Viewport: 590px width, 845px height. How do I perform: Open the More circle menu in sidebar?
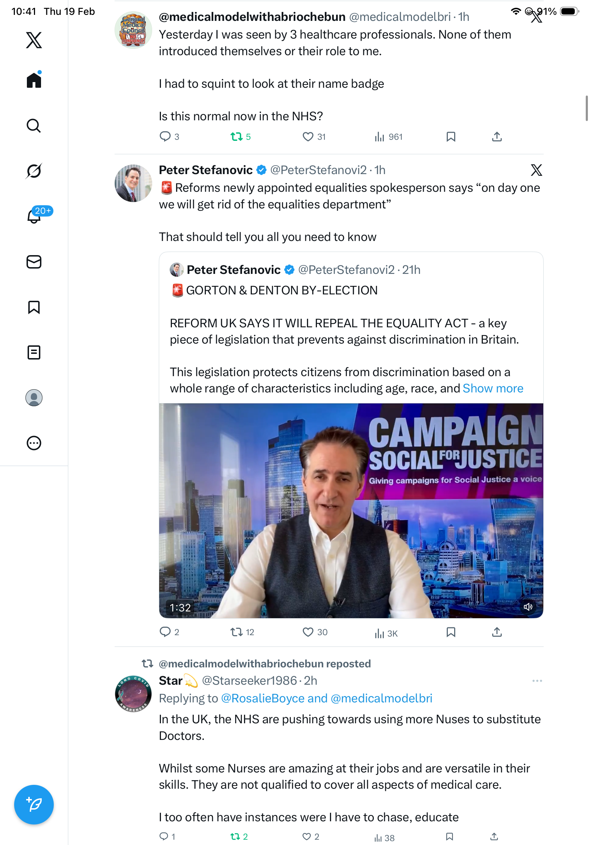[34, 443]
